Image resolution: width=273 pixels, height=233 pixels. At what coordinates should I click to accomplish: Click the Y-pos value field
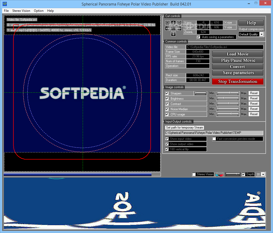pos(203,27)
